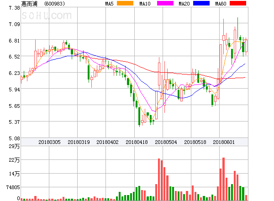Click the stock code (600983)

54,4
